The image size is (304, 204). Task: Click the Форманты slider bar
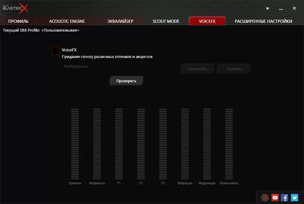97,144
